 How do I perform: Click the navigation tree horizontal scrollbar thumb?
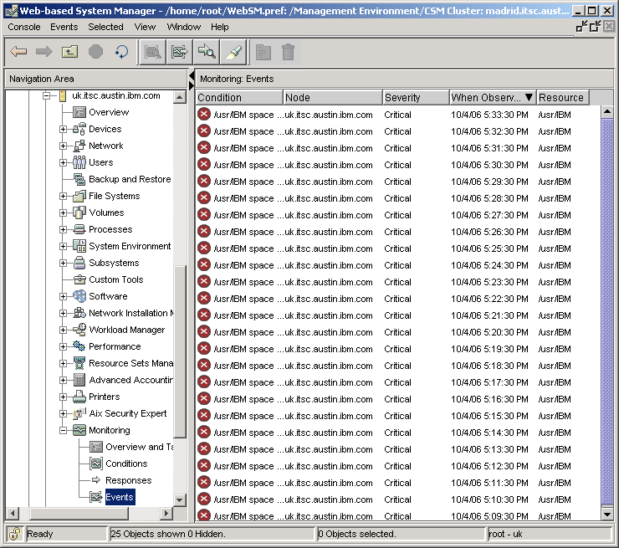click(79, 513)
